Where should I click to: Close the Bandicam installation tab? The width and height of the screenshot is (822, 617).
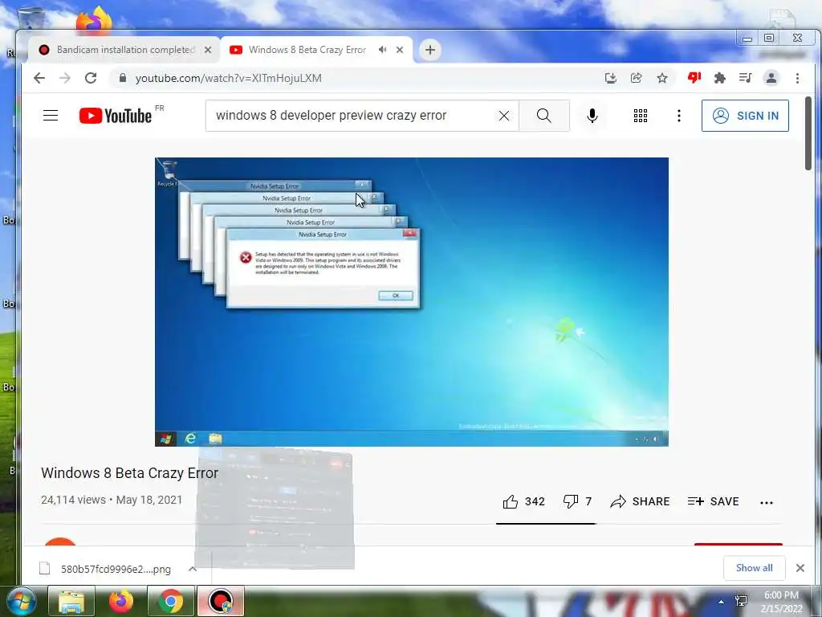[x=208, y=50]
